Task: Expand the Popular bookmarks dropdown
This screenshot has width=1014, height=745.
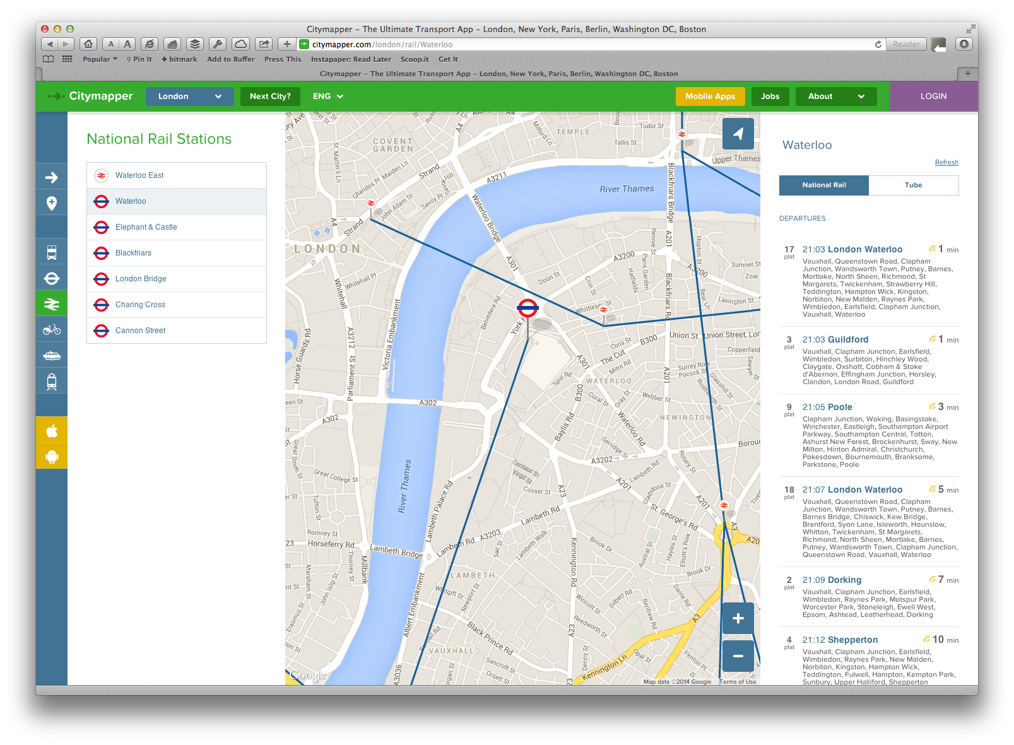Action: pyautogui.click(x=100, y=59)
